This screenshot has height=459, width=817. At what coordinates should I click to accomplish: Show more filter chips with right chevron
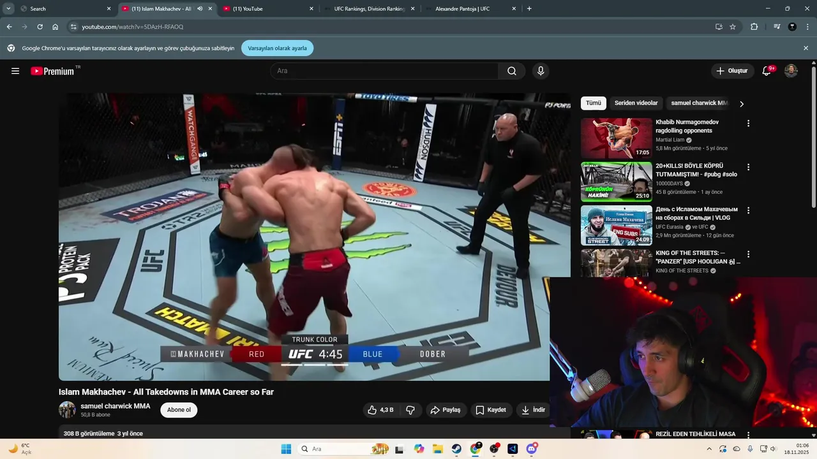pos(741,103)
